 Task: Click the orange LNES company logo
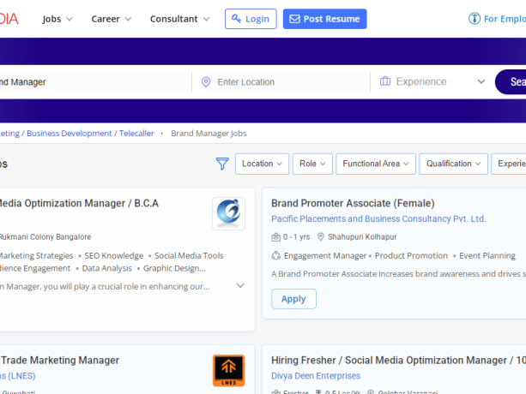click(228, 371)
